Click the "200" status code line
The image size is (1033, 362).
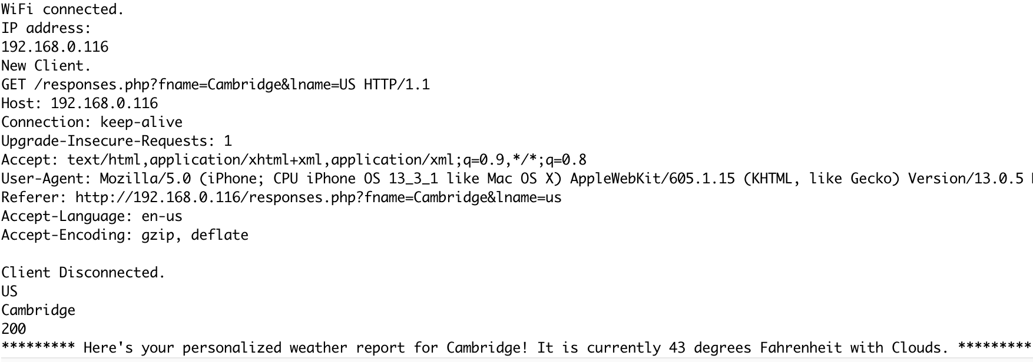coord(14,329)
